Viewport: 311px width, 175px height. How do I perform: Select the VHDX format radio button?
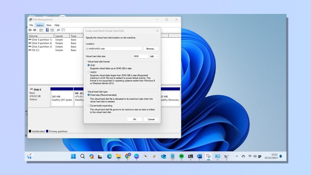[89, 72]
